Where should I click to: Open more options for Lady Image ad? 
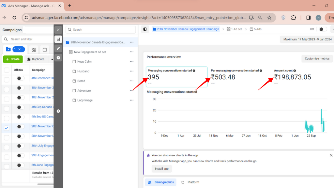[x=132, y=100]
